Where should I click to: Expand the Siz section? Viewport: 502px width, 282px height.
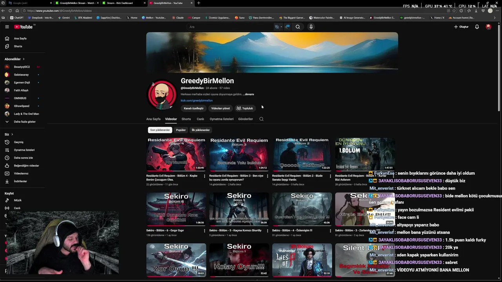tap(9, 134)
